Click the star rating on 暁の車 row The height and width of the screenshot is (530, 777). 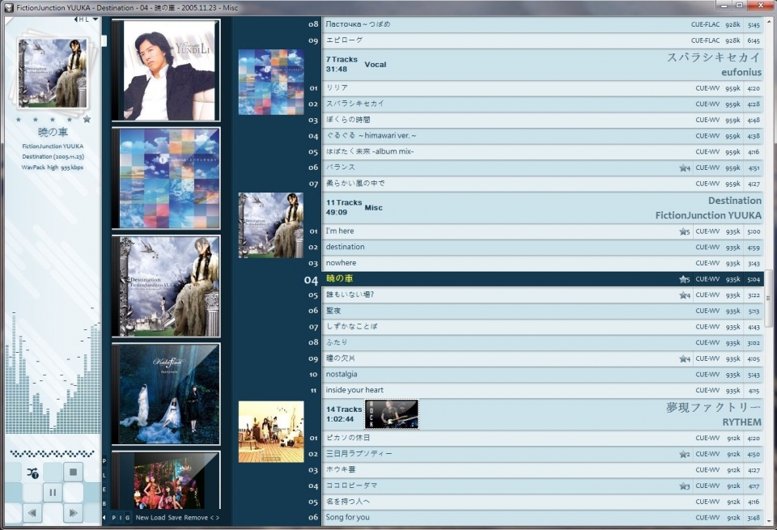(685, 279)
